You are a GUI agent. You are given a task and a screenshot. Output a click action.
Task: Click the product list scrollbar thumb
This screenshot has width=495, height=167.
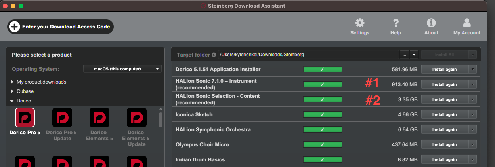pos(161,120)
